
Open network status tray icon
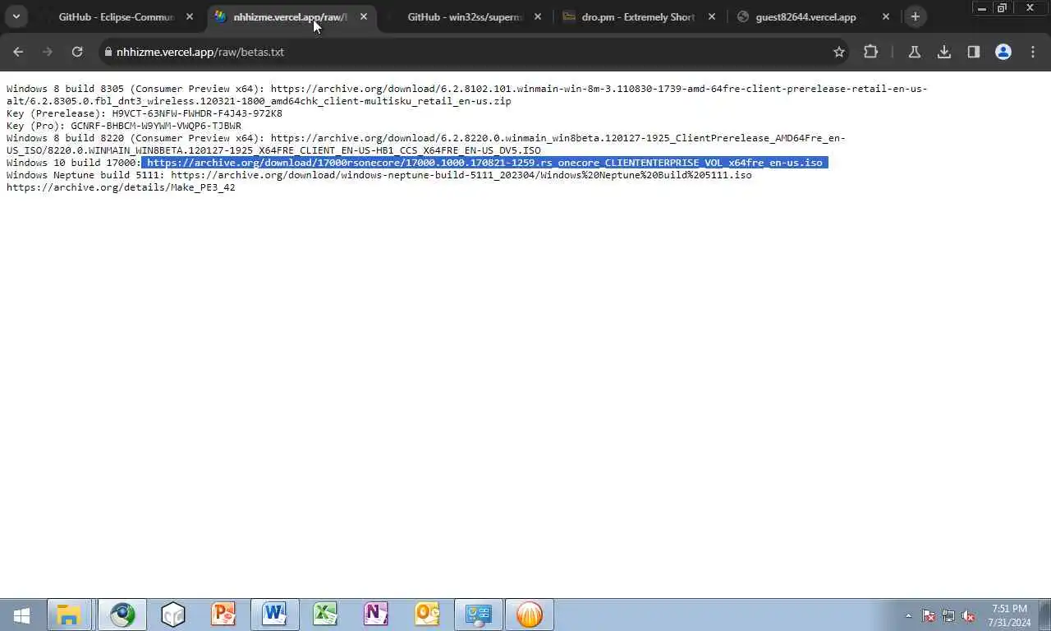[948, 615]
